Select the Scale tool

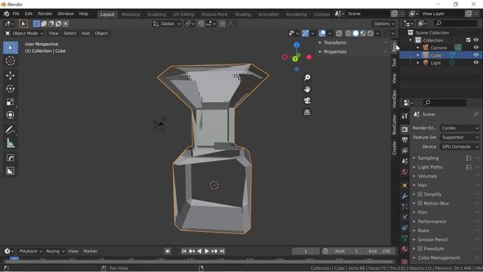point(11,102)
